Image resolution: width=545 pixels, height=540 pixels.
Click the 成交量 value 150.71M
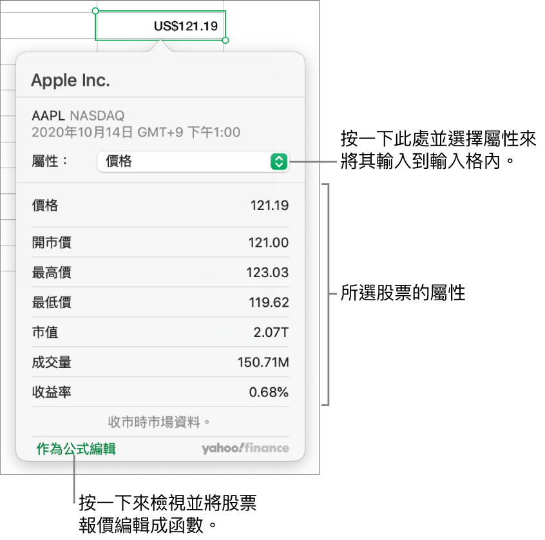pyautogui.click(x=263, y=362)
